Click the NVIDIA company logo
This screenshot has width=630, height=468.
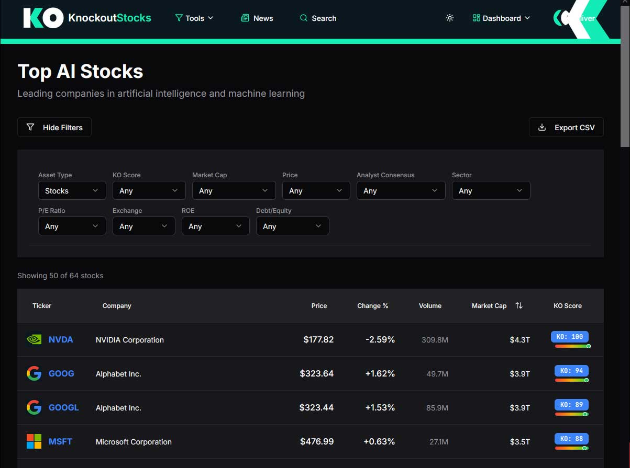coord(34,339)
